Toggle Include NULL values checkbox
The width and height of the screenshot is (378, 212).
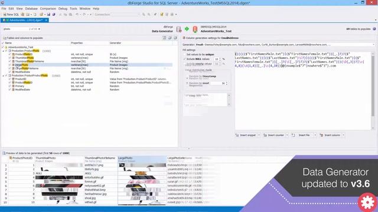coord(184,59)
